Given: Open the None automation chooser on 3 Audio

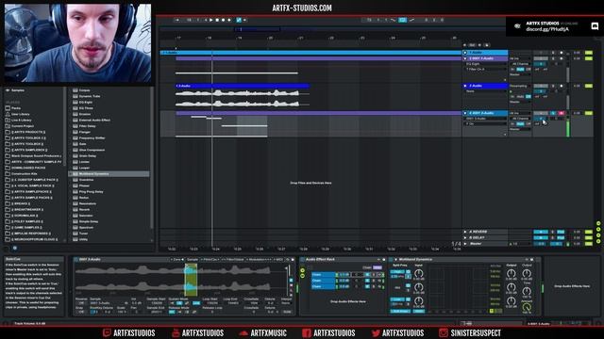Looking at the screenshot, I should point(486,91).
